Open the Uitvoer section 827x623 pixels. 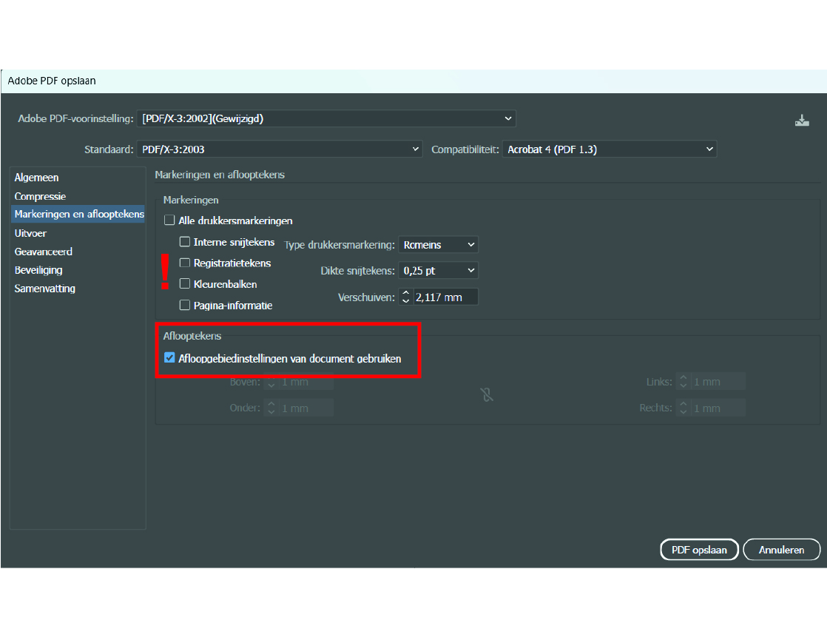(x=30, y=233)
